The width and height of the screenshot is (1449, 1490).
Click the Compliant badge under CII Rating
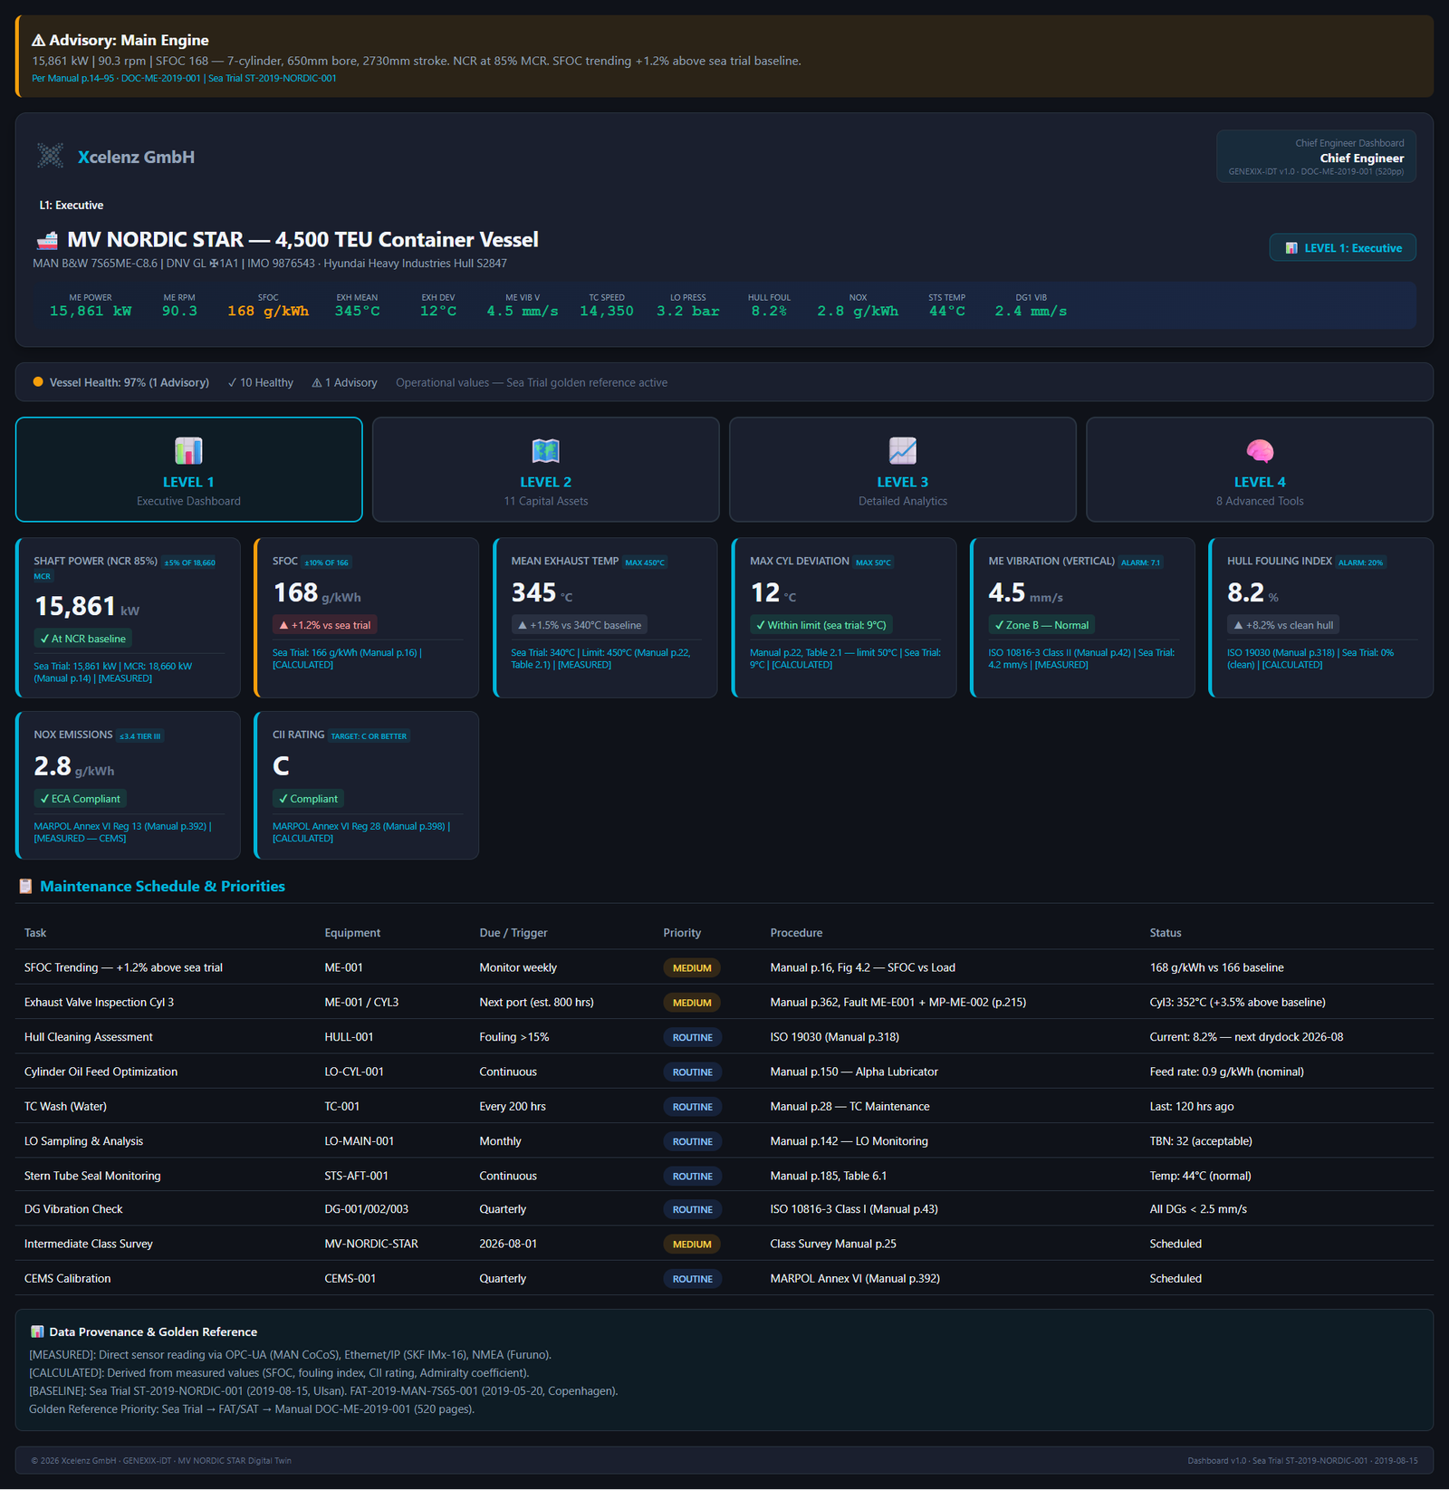coord(308,799)
